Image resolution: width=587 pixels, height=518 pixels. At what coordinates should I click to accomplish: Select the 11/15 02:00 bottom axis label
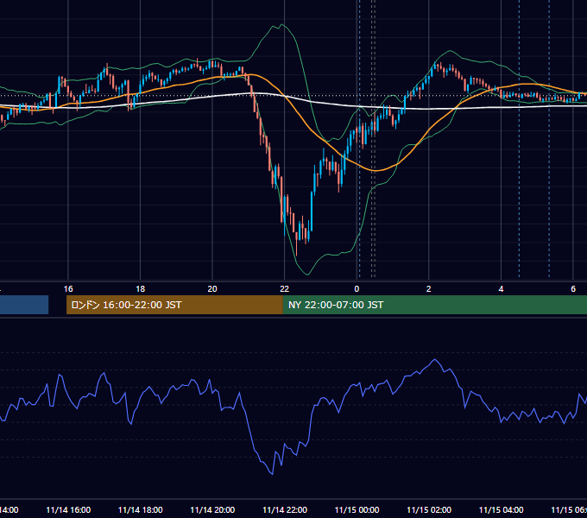click(x=429, y=509)
